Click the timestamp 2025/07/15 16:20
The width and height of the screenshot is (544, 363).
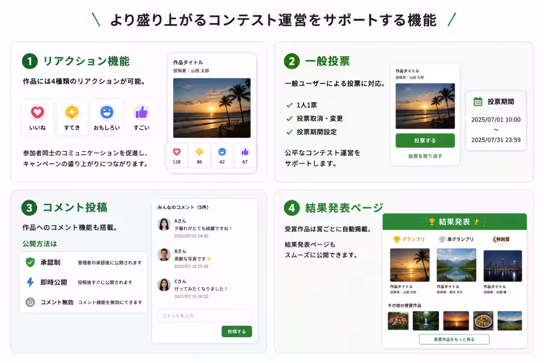pos(191,296)
